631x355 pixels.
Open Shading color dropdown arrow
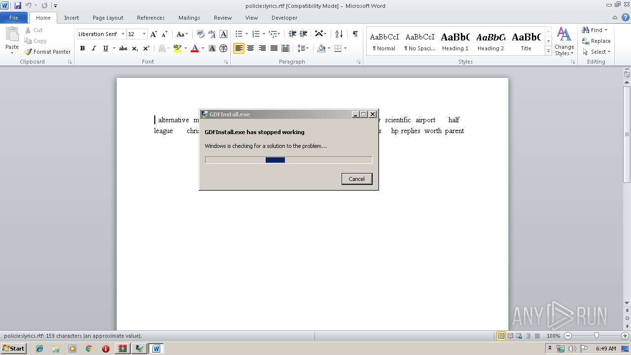click(329, 48)
